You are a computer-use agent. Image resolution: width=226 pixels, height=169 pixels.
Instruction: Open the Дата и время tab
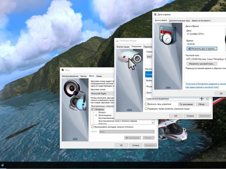161,20
